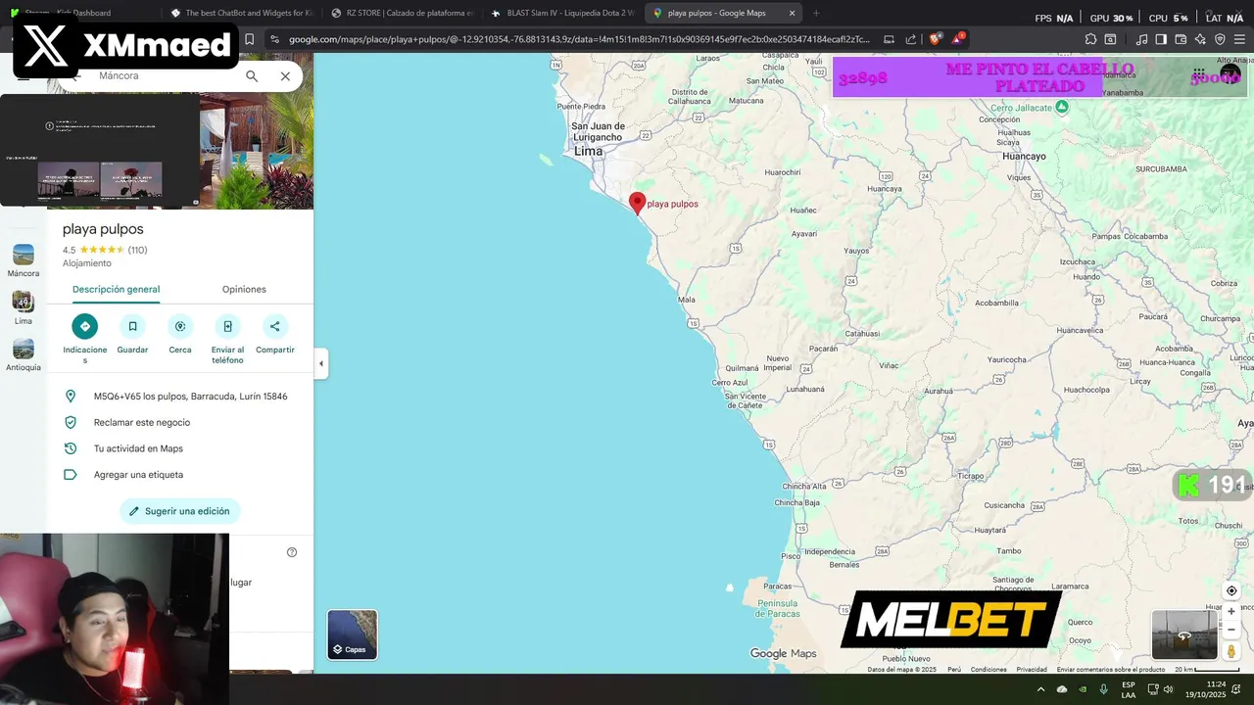Select the Pegman Street View icon

point(1231,651)
